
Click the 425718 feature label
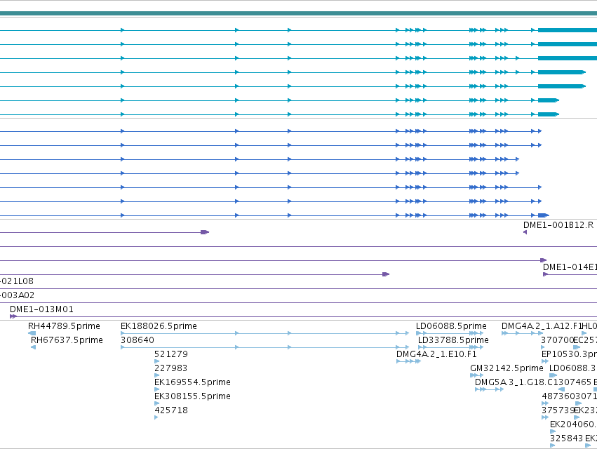pyautogui.click(x=171, y=410)
